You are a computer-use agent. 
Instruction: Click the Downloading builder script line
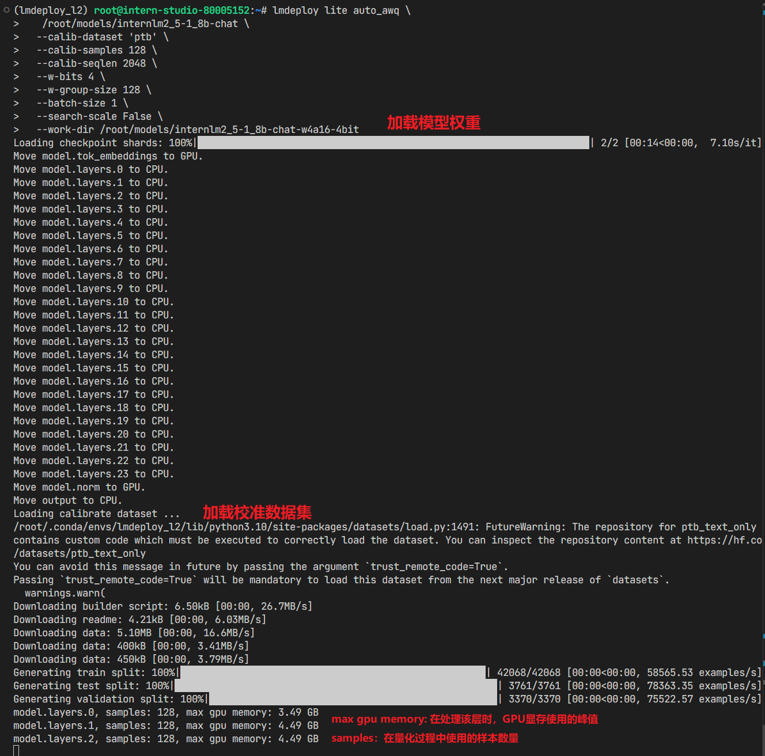click(x=163, y=606)
